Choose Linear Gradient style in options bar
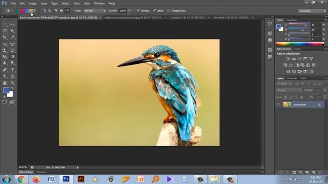The image size is (328, 184). pos(44,11)
